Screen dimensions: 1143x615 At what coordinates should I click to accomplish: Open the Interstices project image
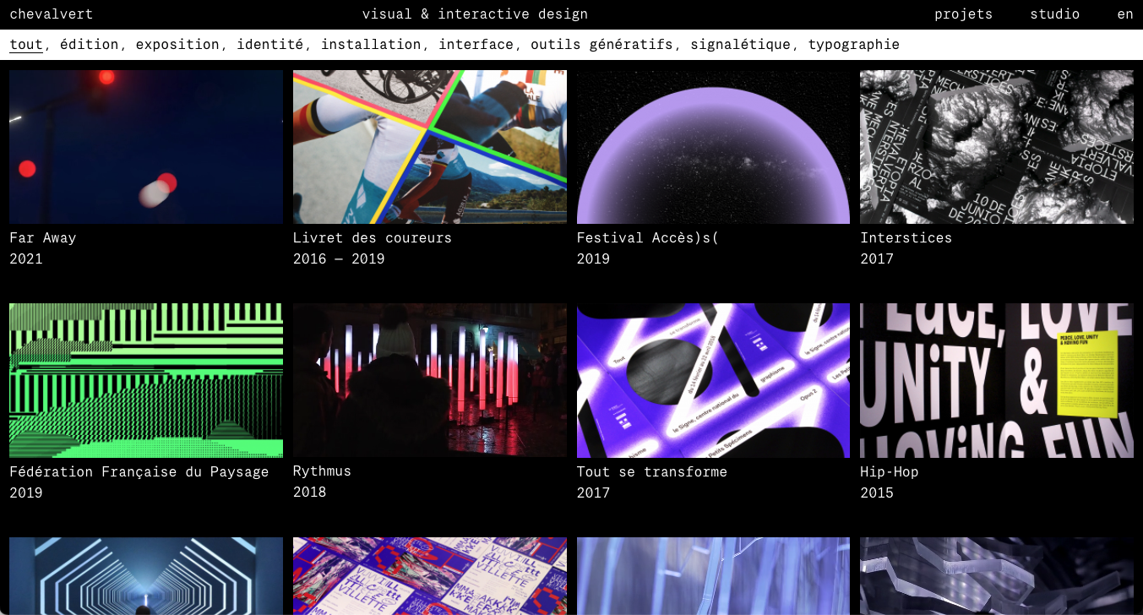pyautogui.click(x=996, y=147)
